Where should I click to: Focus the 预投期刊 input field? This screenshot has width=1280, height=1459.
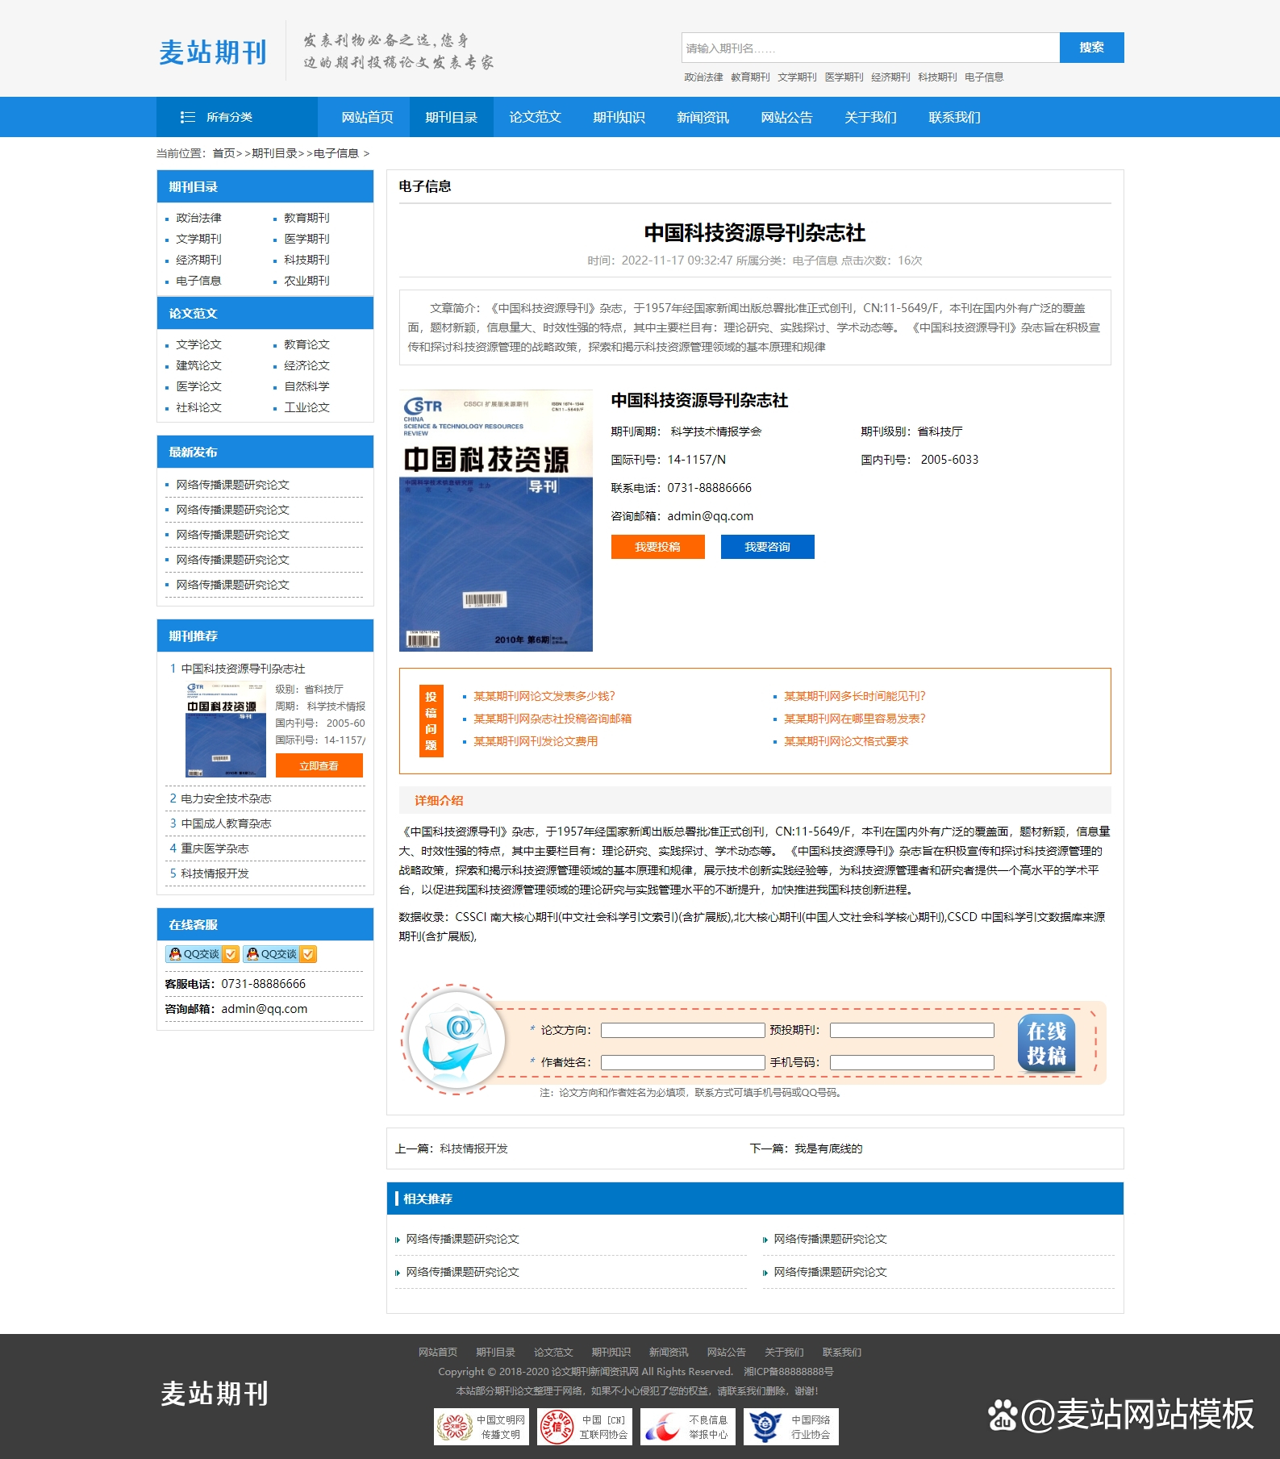[x=912, y=1030]
